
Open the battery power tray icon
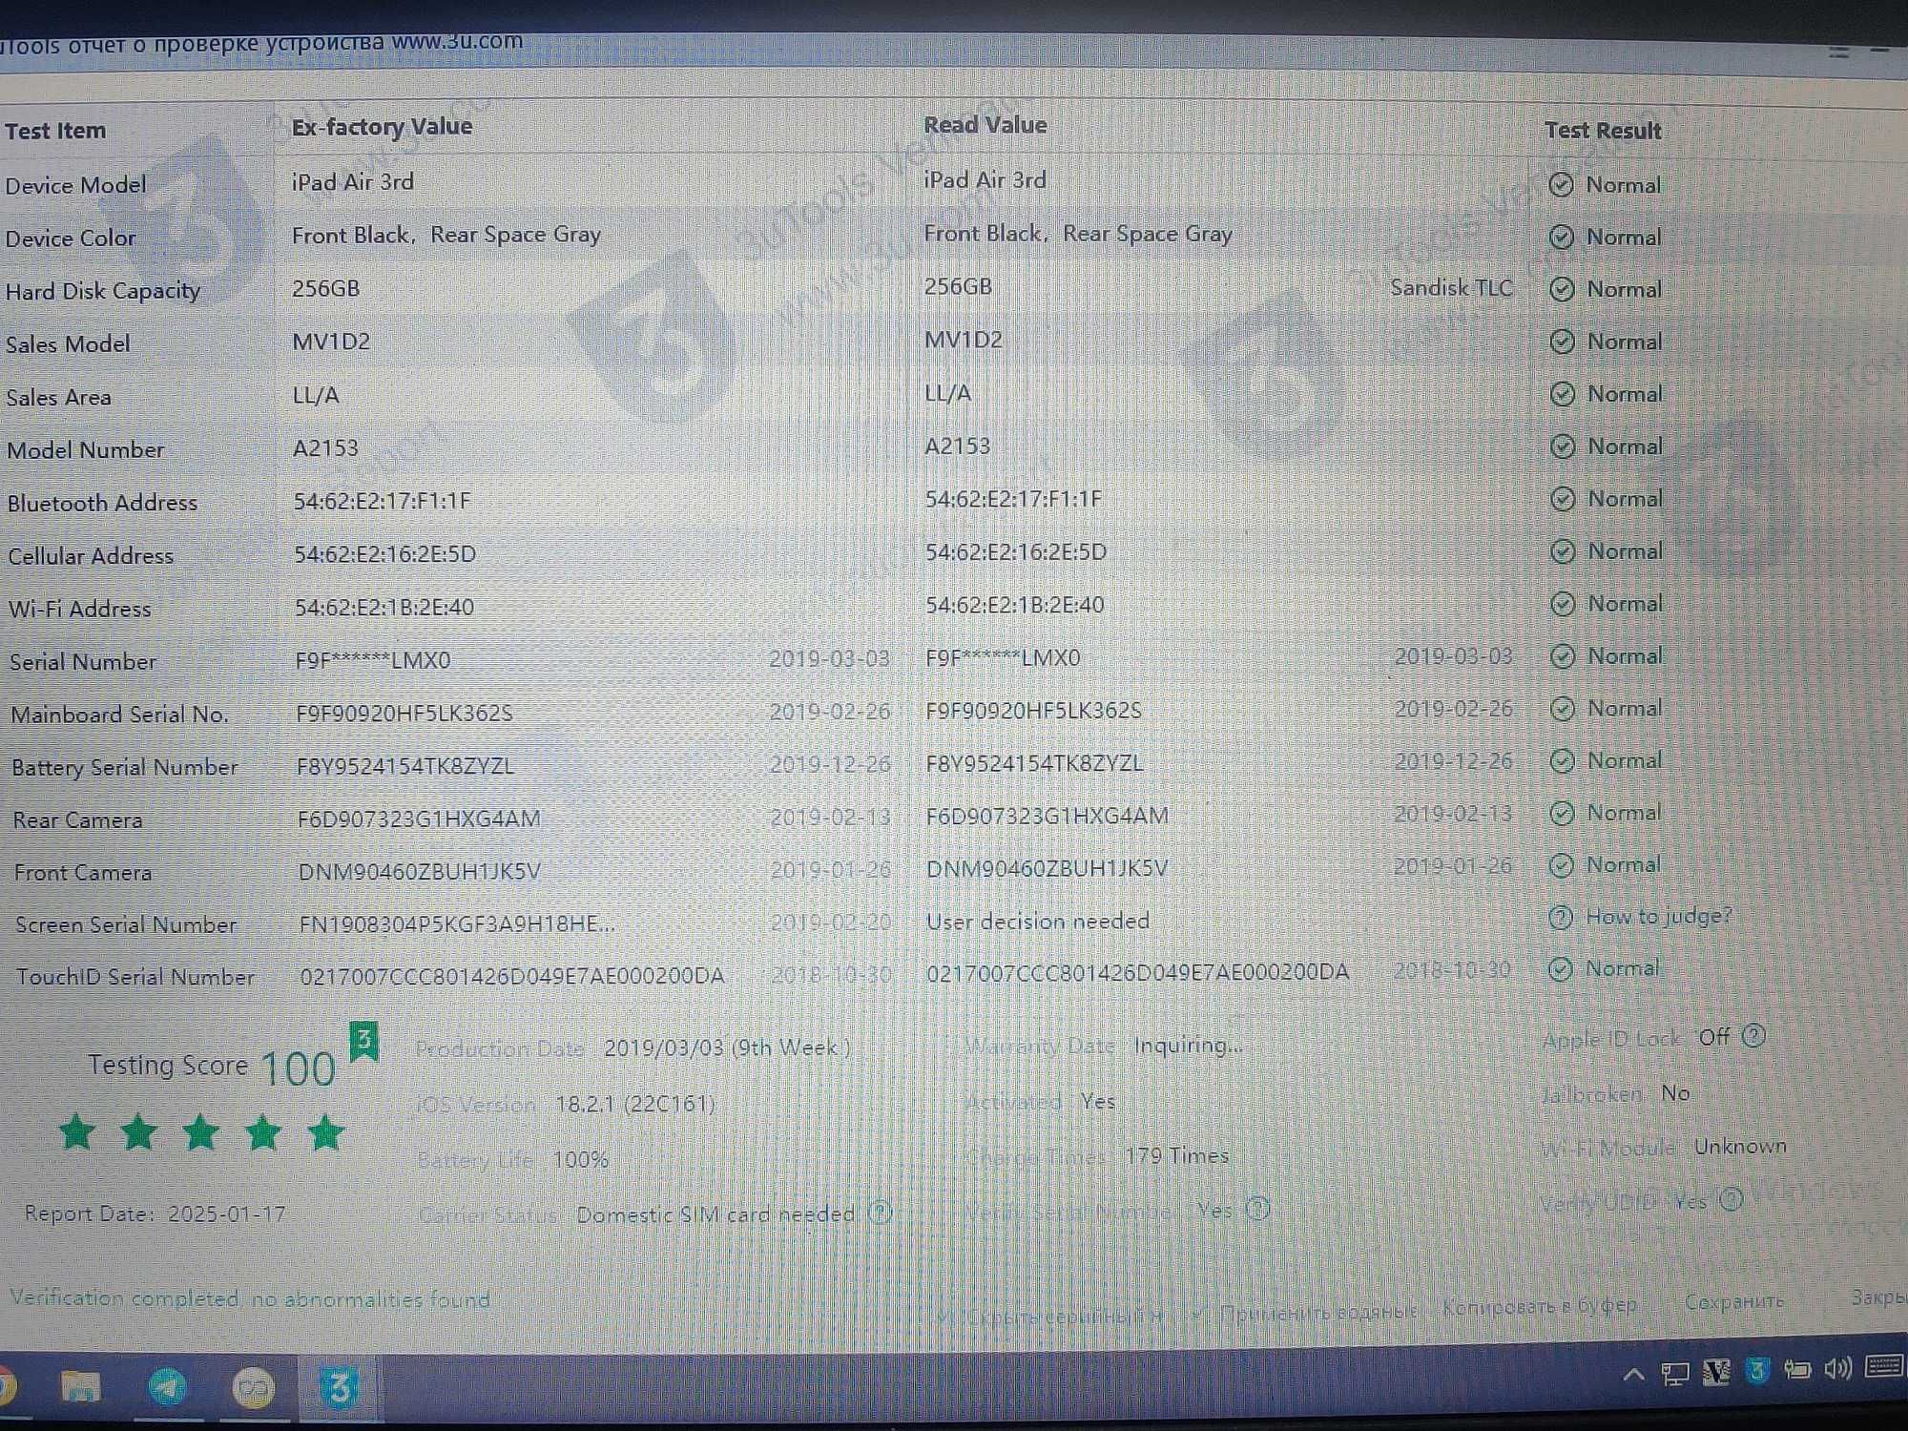[x=1797, y=1370]
